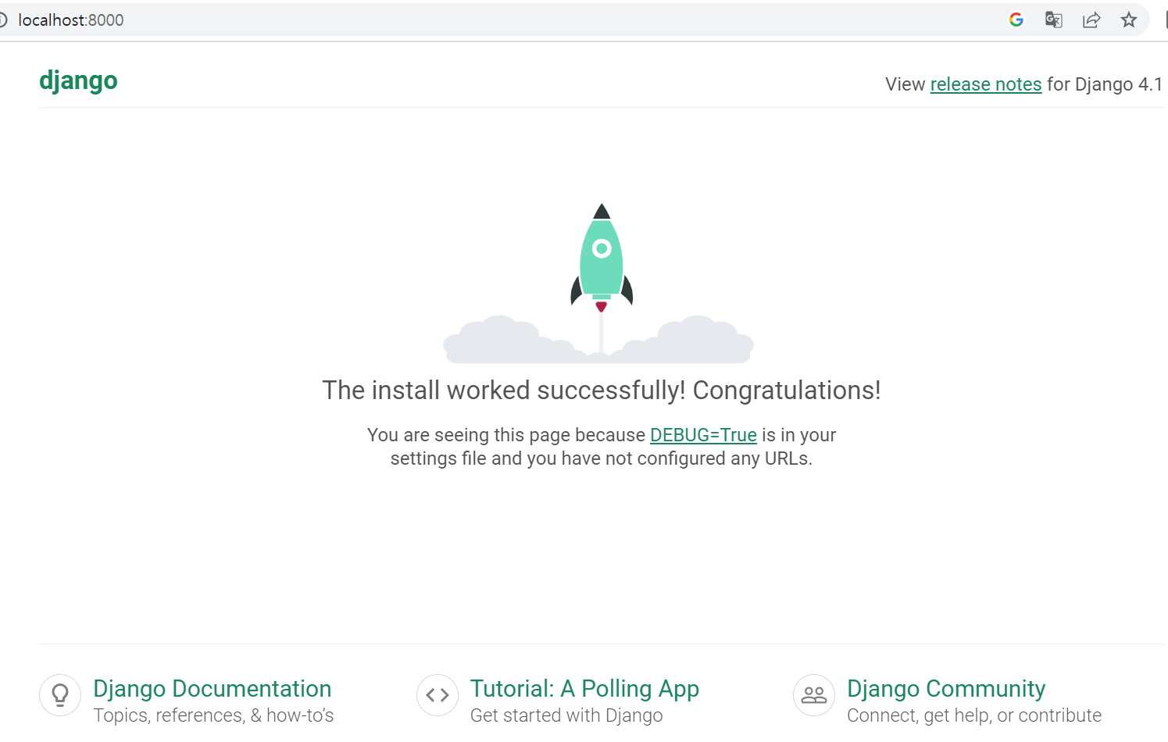Bookmark this page with star icon
The image size is (1168, 742).
coord(1128,20)
